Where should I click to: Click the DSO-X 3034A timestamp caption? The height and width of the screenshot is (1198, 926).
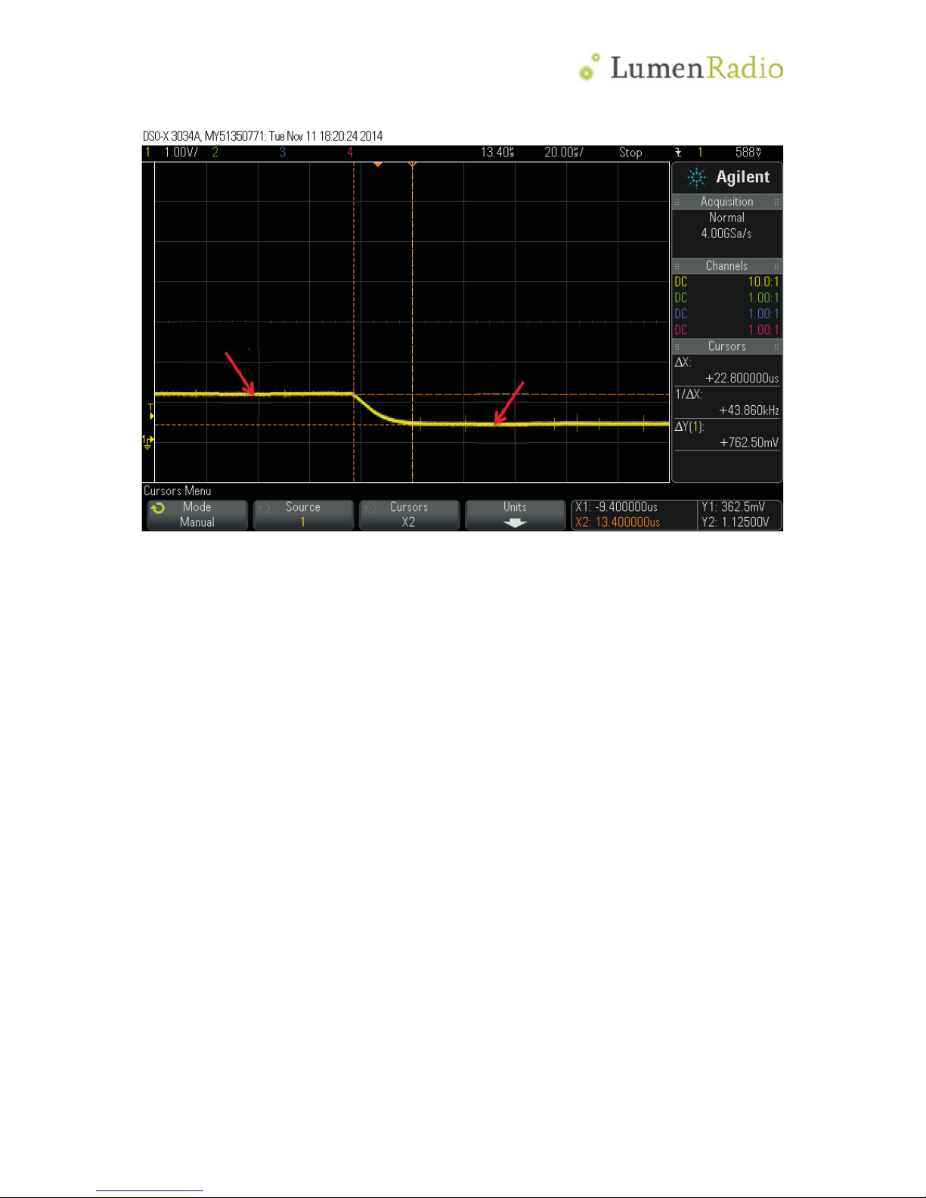262,136
